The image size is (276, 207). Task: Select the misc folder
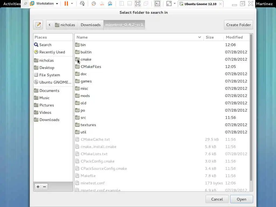tap(162, 88)
